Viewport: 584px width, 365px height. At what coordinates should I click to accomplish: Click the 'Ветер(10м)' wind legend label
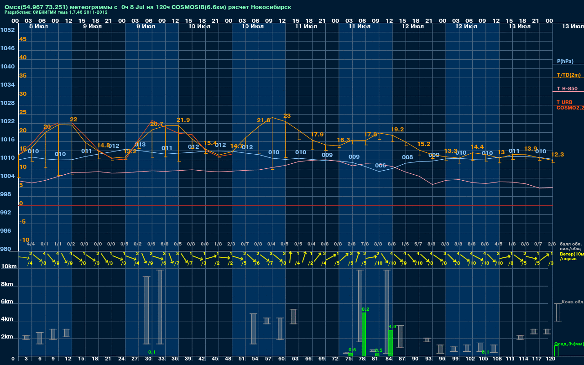(x=572, y=254)
